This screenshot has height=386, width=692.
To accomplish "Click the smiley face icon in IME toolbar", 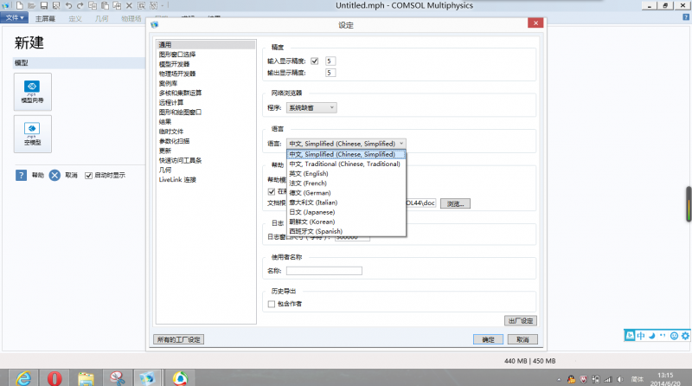I will pyautogui.click(x=674, y=336).
